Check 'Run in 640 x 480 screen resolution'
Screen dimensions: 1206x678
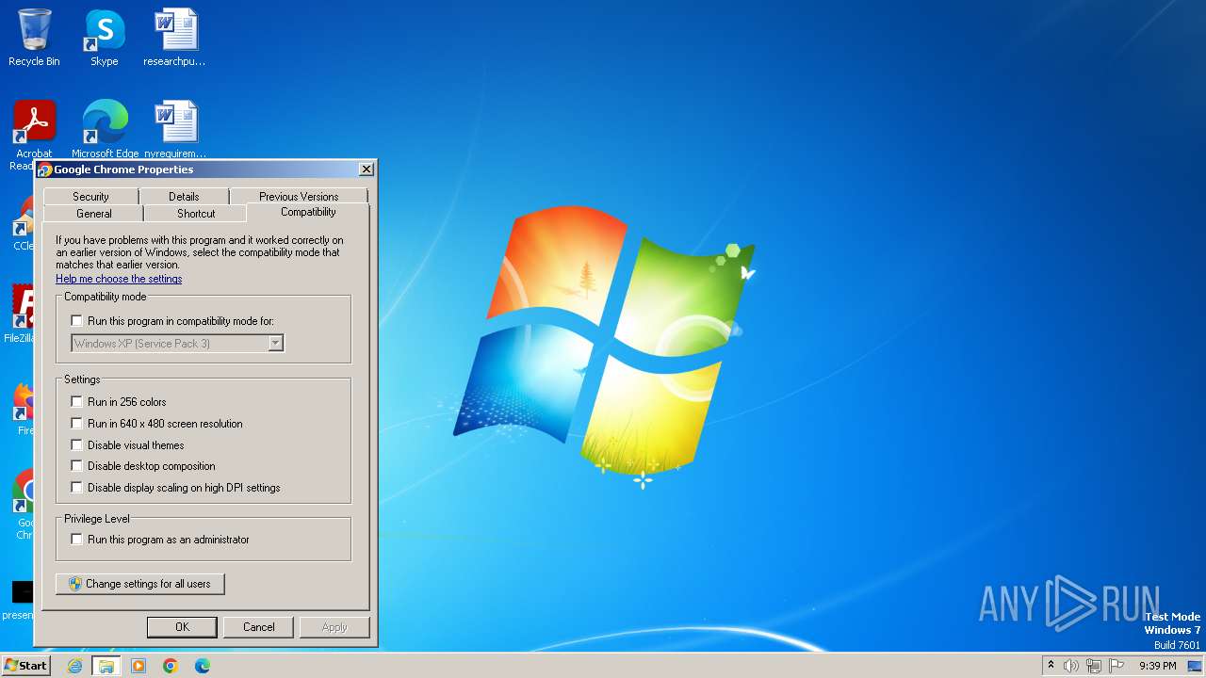(x=77, y=424)
